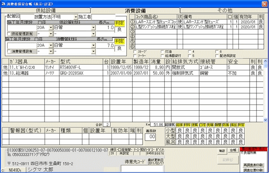
Task: Select cock row ⑤ number marker
Action: pos(132,42)
